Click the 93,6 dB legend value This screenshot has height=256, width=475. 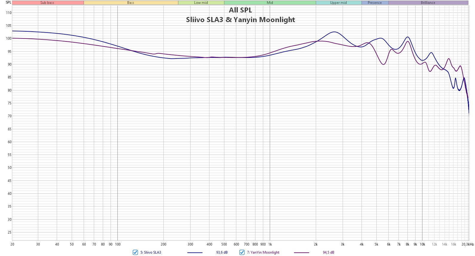[x=222, y=252]
